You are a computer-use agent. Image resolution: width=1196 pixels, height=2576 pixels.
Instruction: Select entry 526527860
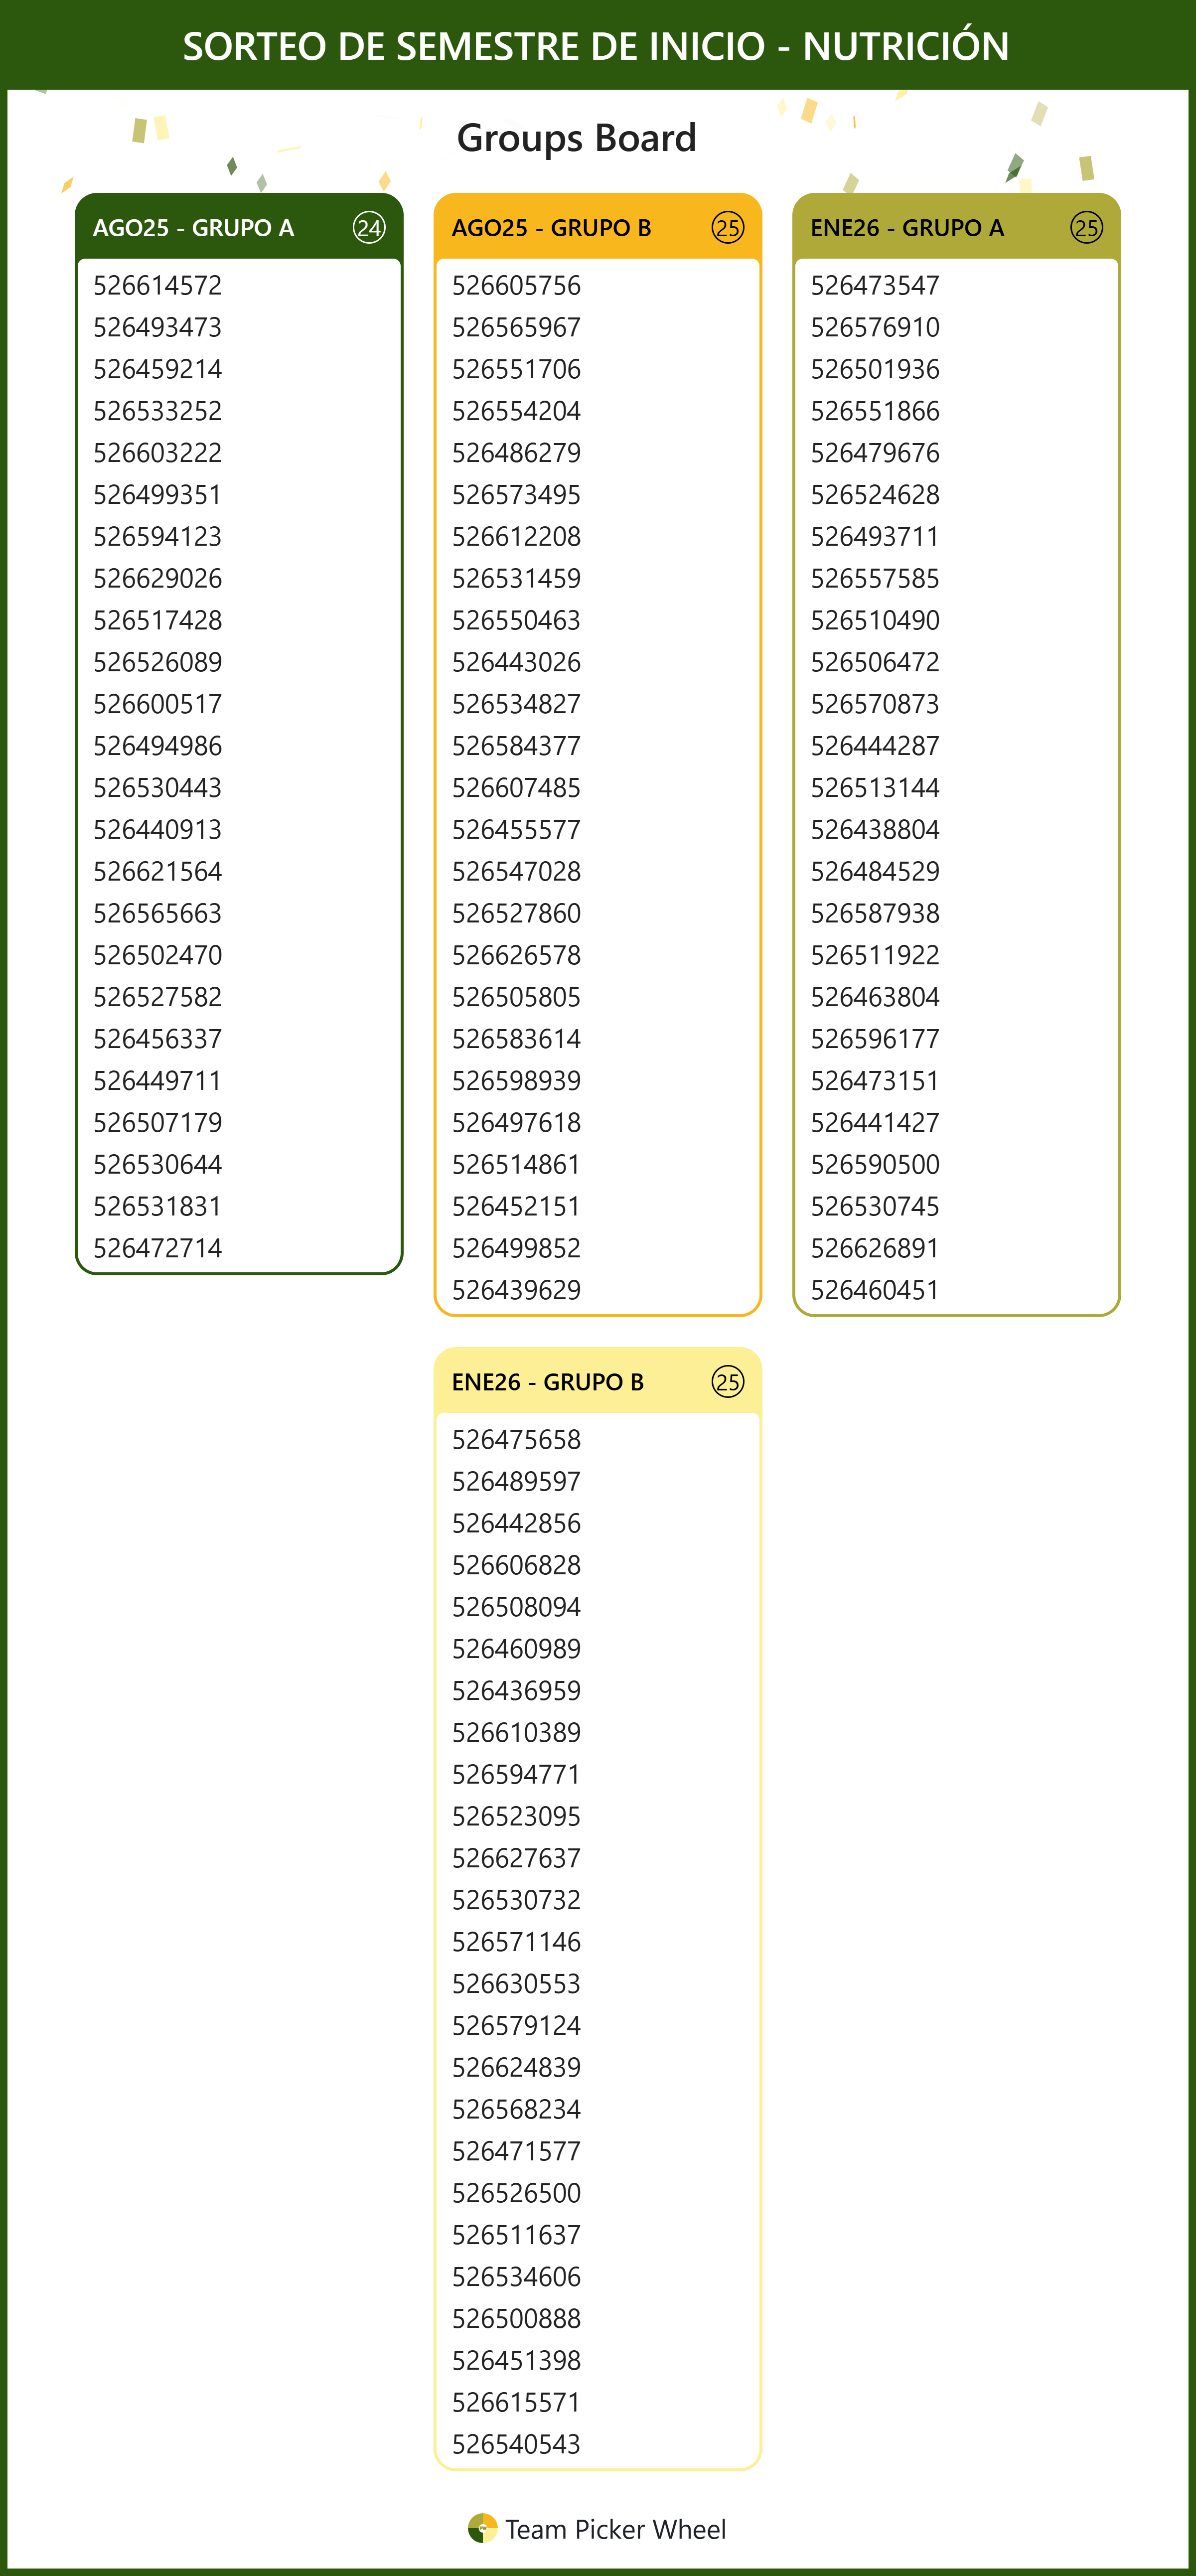tap(517, 913)
